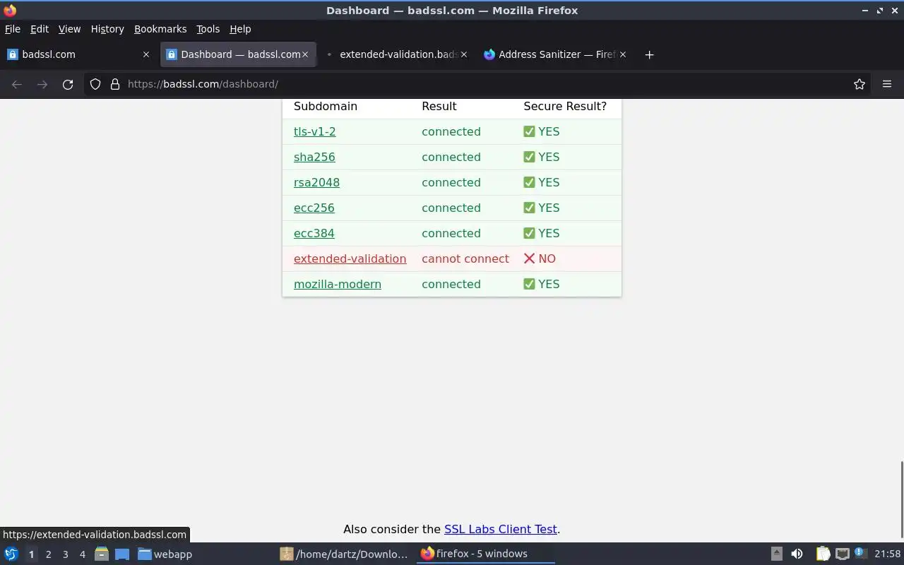Click the 'Secure Result?' column header
Viewport: 904px width, 565px height.
[565, 106]
